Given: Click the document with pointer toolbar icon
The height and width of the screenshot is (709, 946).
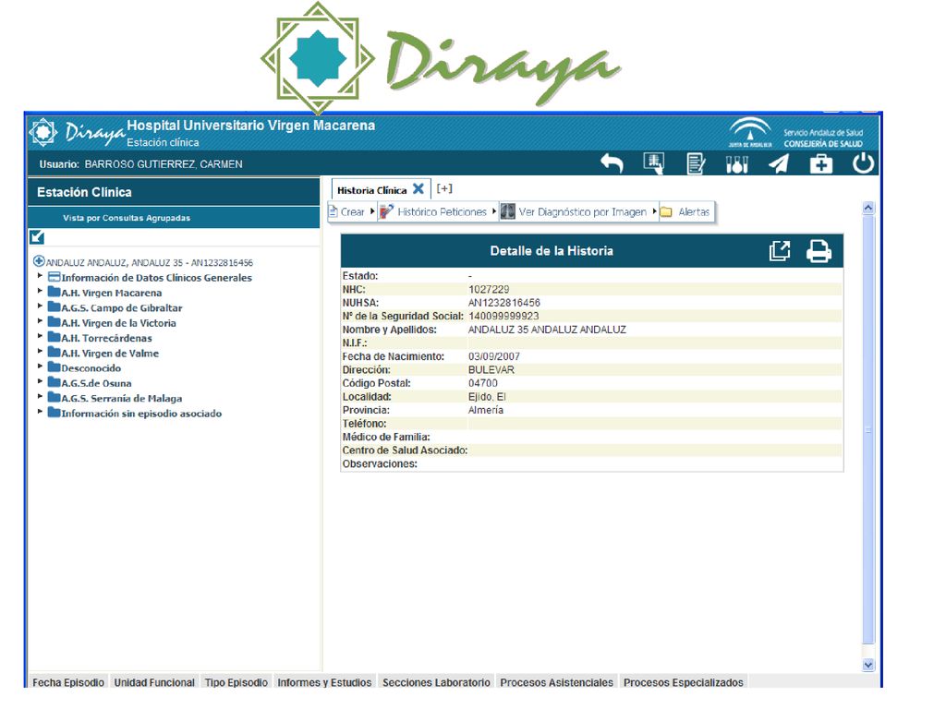Looking at the screenshot, I should click(654, 163).
